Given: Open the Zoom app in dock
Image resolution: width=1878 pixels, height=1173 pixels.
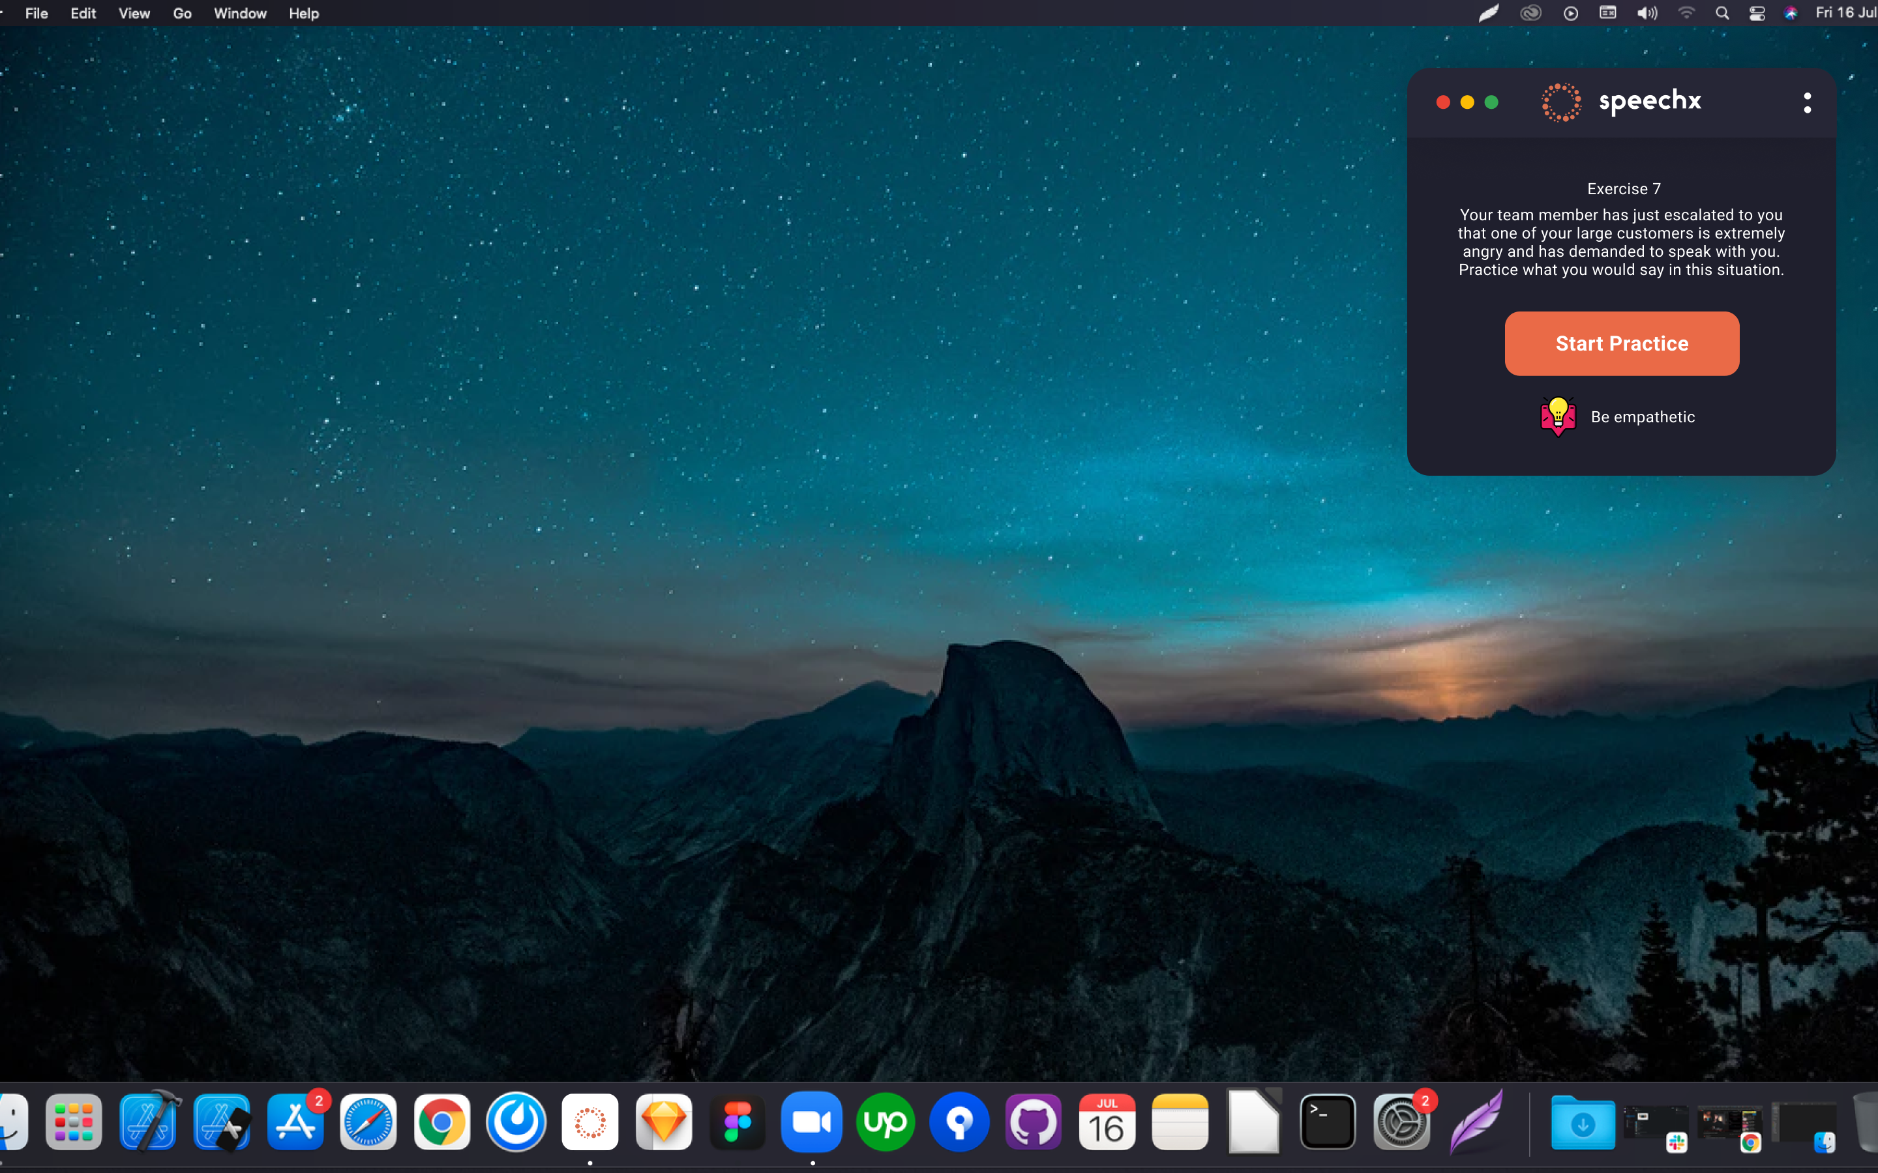Looking at the screenshot, I should click(x=811, y=1122).
